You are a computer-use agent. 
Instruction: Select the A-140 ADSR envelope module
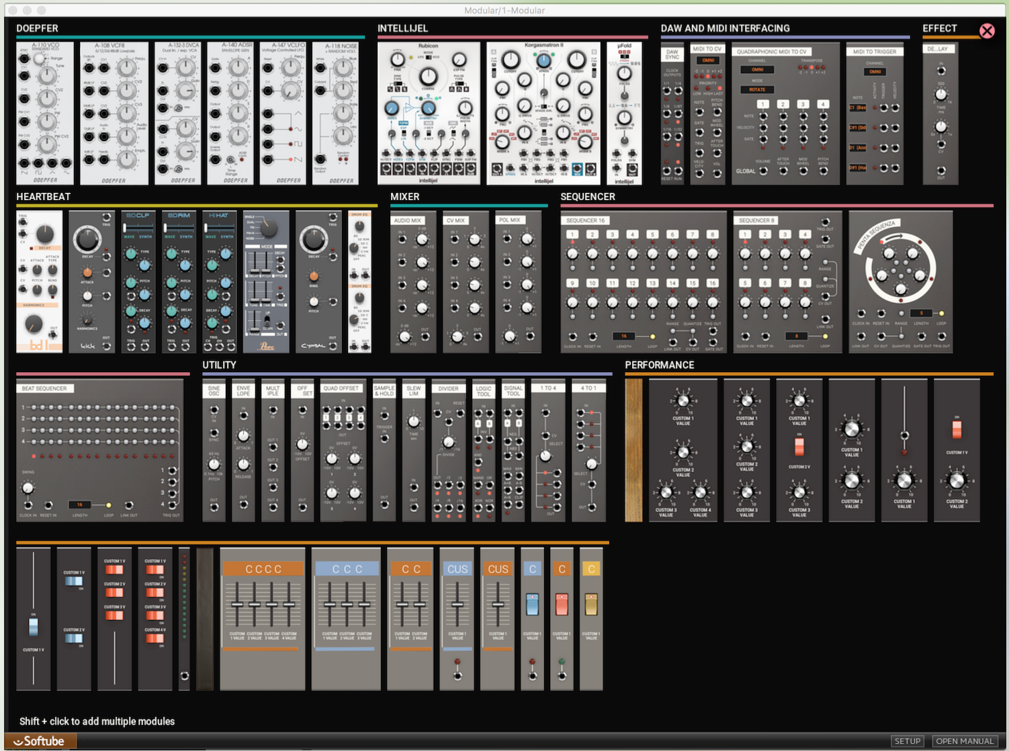(x=230, y=113)
